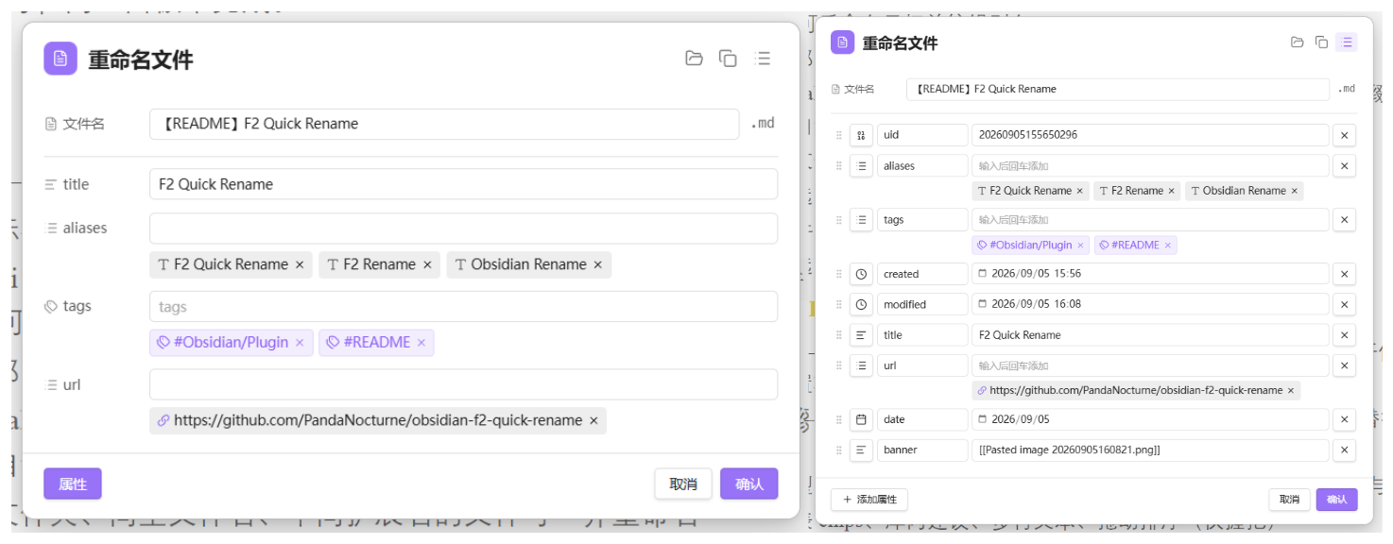This screenshot has height=544, width=1393.
Task: Click the clock type icon for created
Action: [x=861, y=274]
